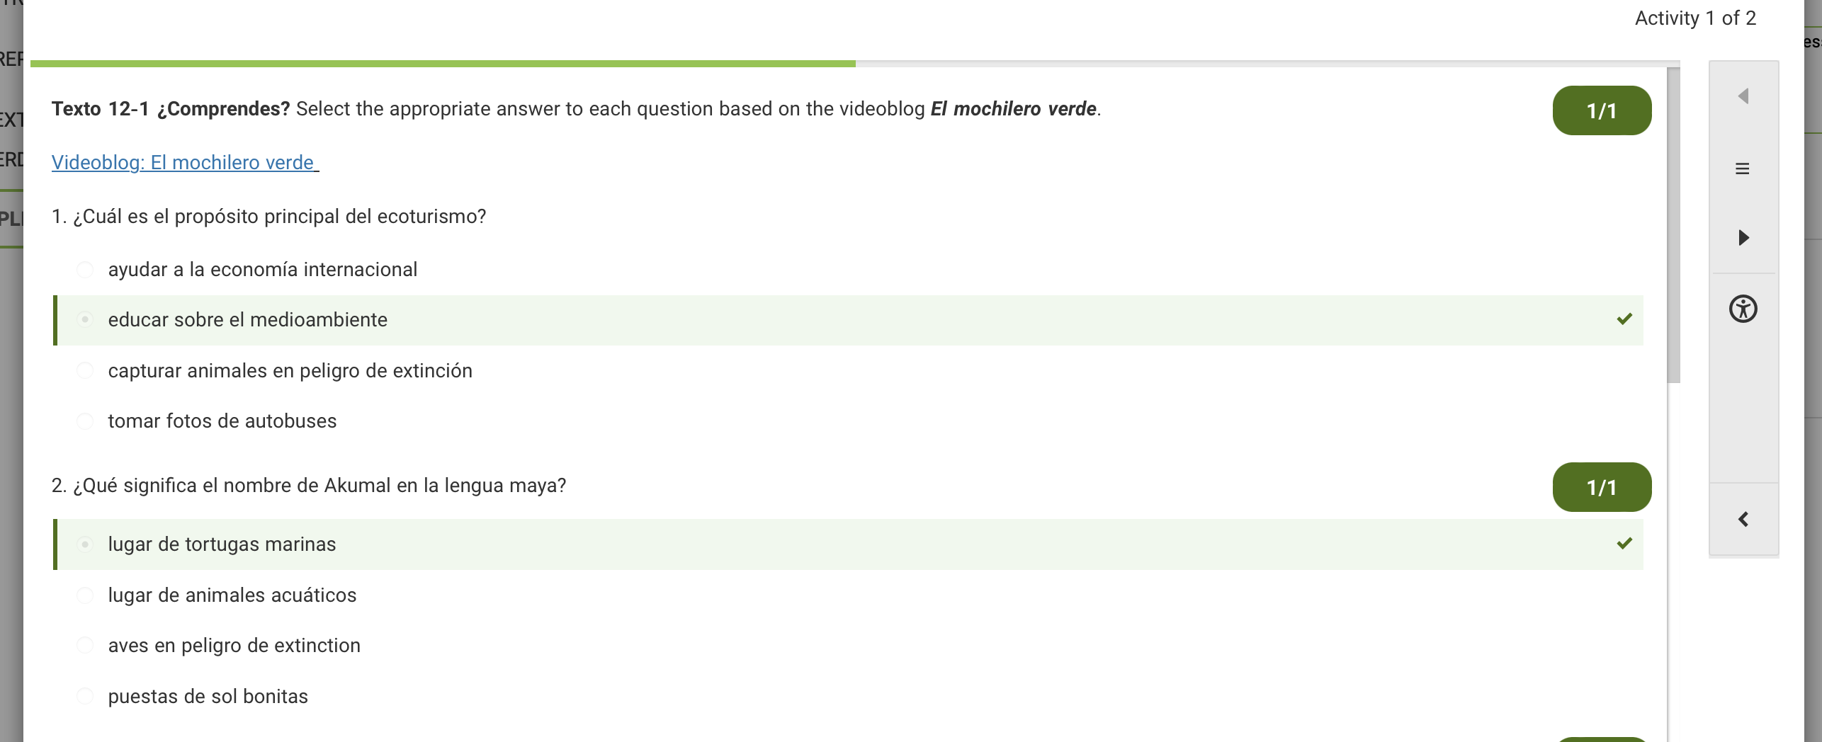Screen dimensions: 1822x742
Task: Select 'educar sobre el medioambiente' radio button
Action: pyautogui.click(x=85, y=320)
